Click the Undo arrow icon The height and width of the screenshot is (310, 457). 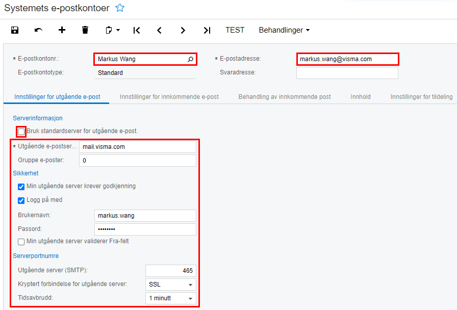38,30
